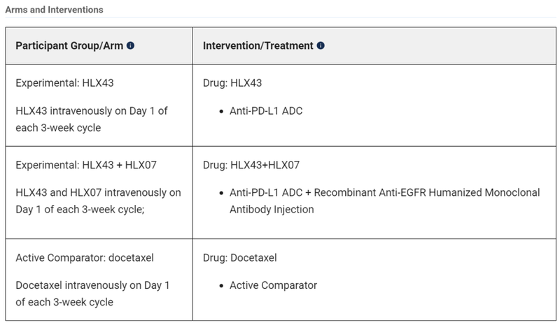Click the bullet dot before Active Comparator
The height and width of the screenshot is (323, 560).
[x=221, y=285]
